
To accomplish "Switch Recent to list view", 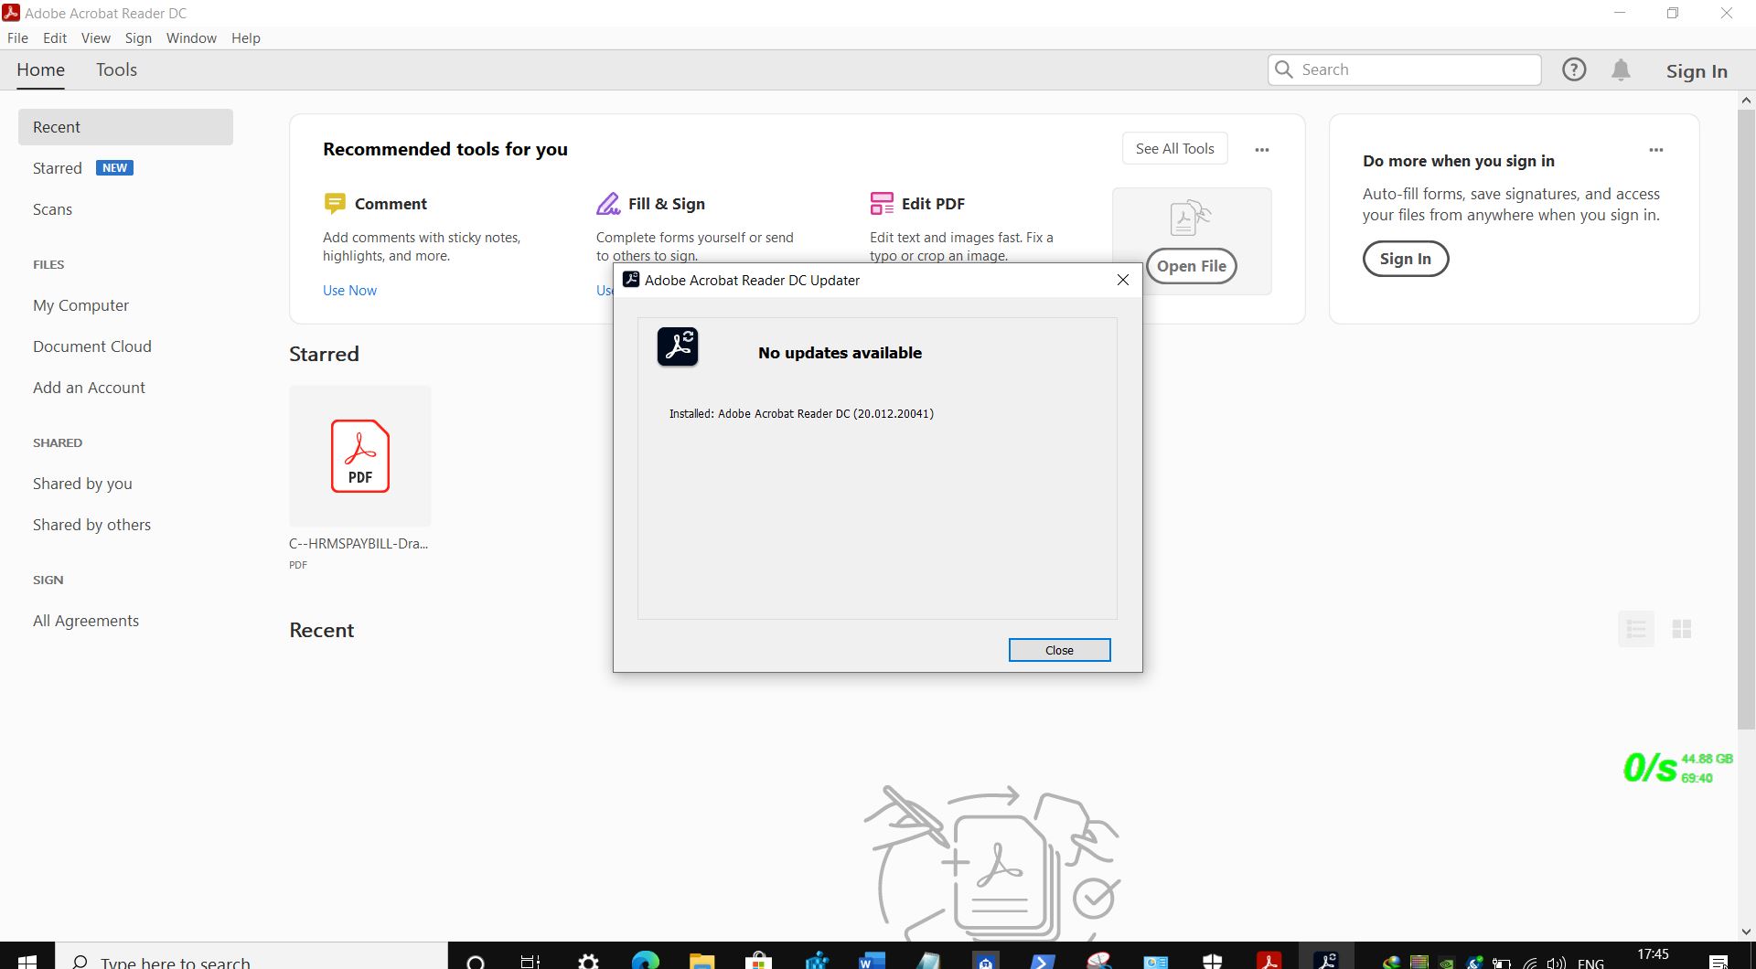I will click(1636, 629).
